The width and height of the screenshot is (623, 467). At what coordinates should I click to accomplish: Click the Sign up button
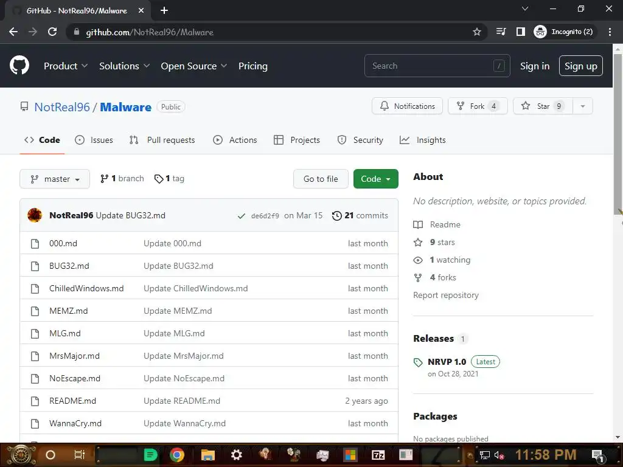[x=581, y=66]
